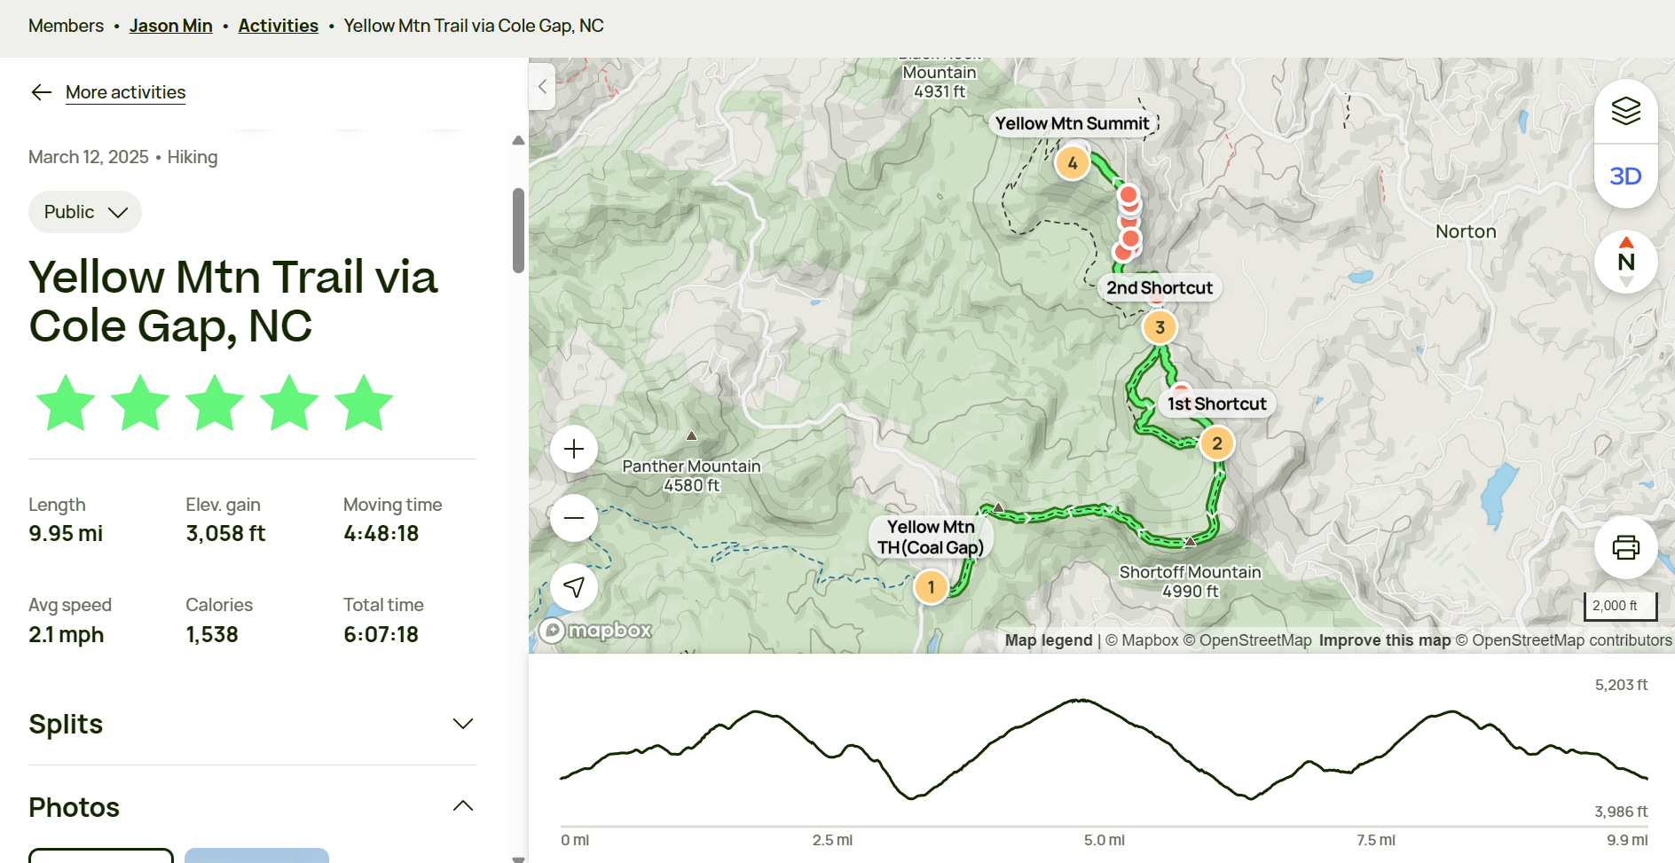
Task: Click the first photo thumbnail
Action: click(x=101, y=855)
